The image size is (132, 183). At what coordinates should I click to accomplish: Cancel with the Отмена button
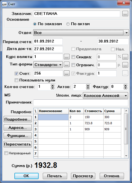click(112, 176)
